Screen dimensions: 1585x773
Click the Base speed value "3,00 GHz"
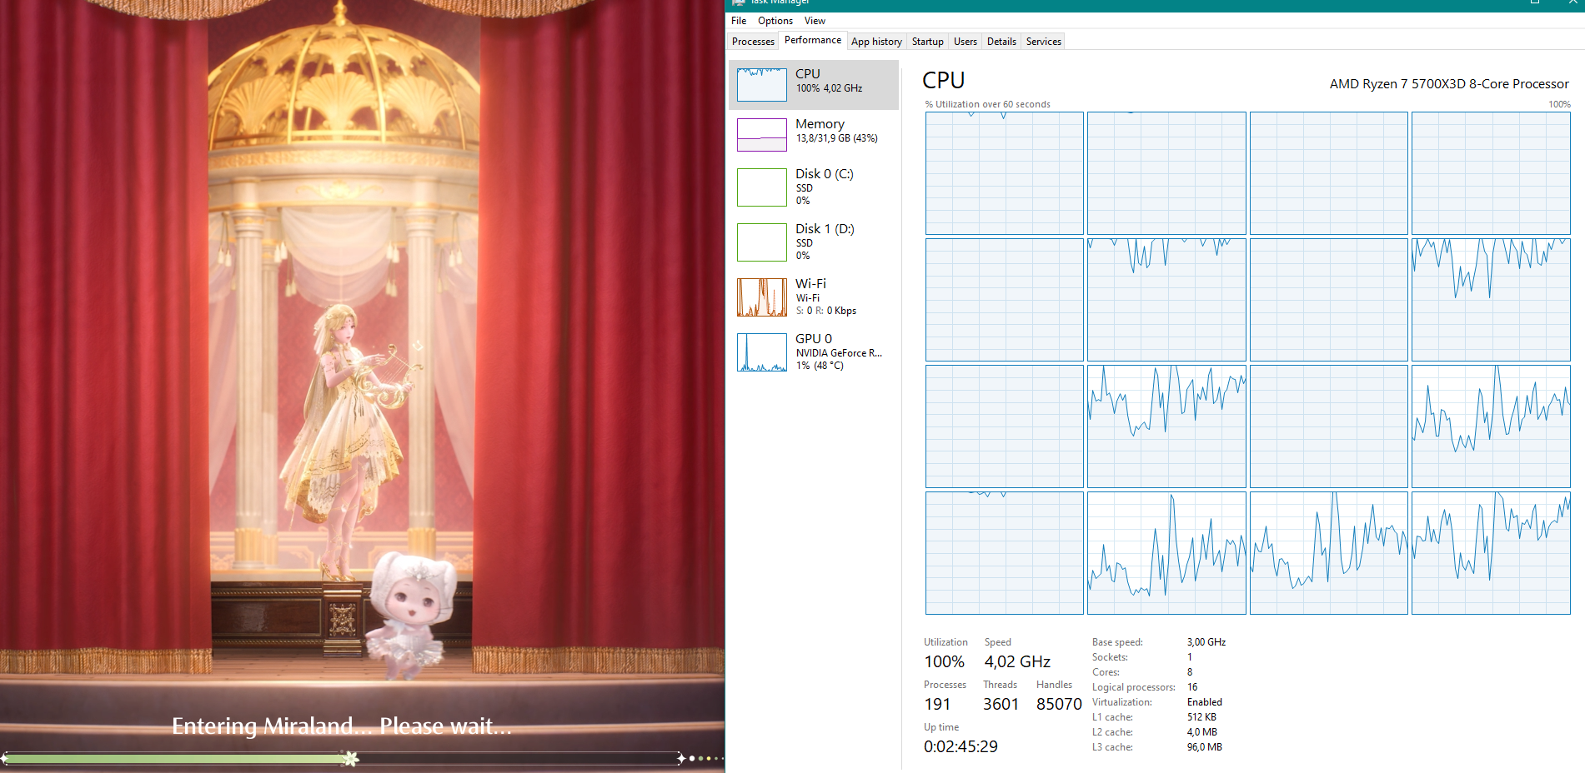(x=1206, y=642)
